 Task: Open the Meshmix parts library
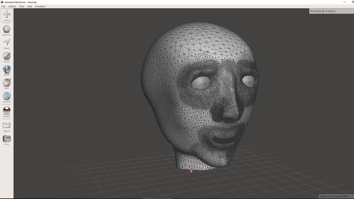[6, 30]
